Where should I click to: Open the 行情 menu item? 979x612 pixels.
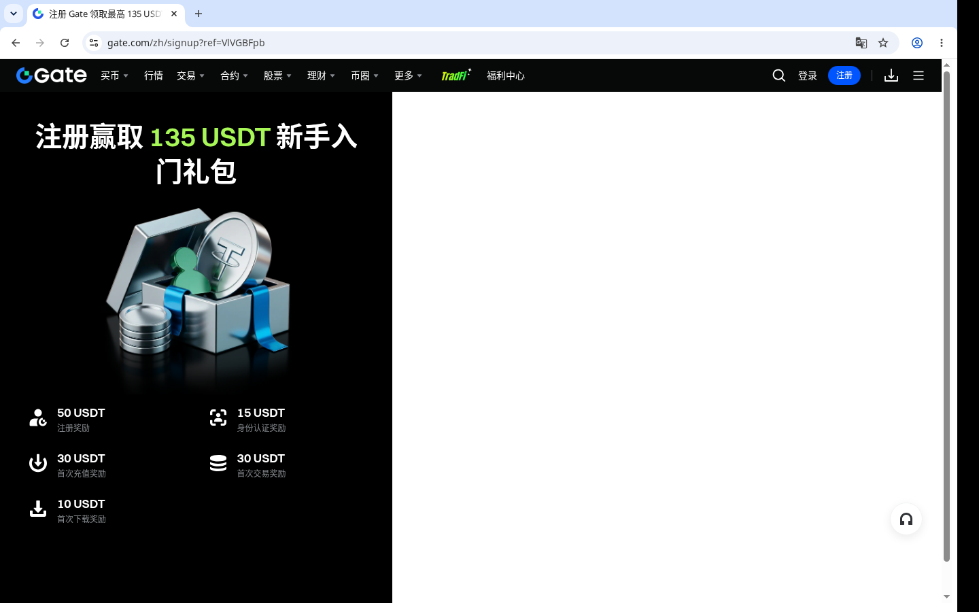coord(154,75)
